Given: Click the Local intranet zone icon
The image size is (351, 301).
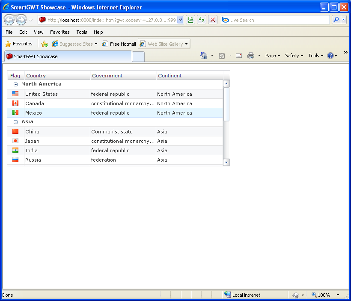Looking at the screenshot, I should (x=228, y=295).
